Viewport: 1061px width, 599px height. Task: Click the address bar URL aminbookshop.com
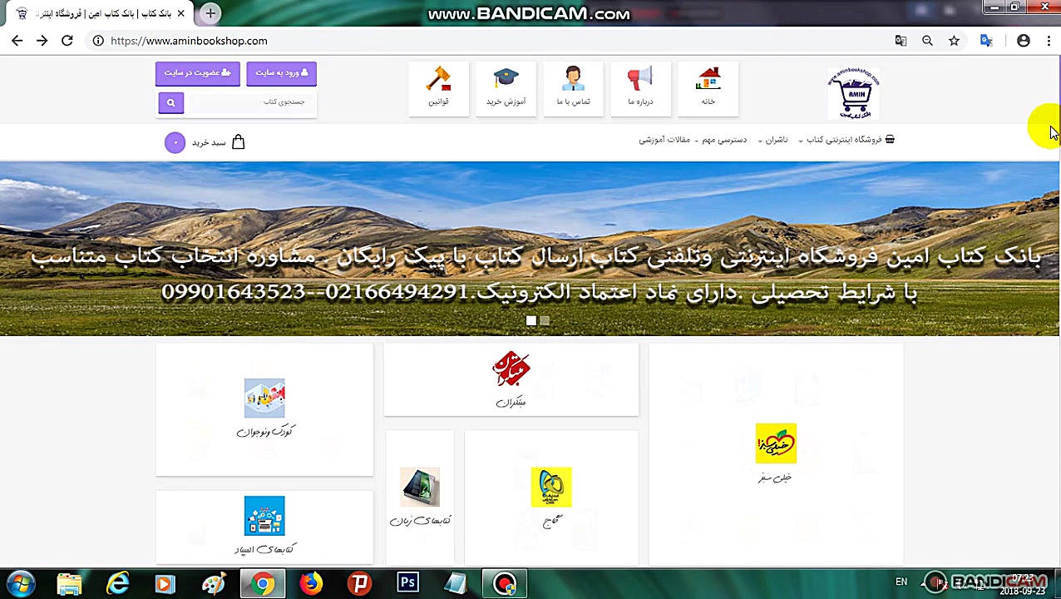(x=189, y=41)
